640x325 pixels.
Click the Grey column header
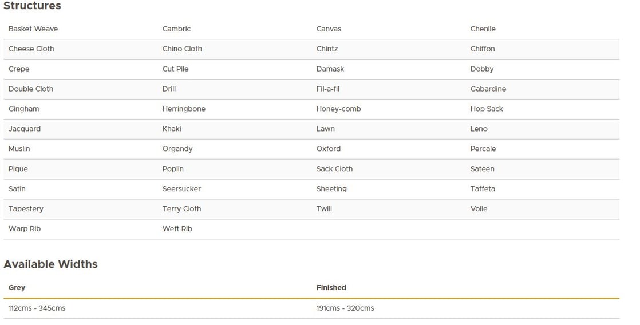(17, 288)
